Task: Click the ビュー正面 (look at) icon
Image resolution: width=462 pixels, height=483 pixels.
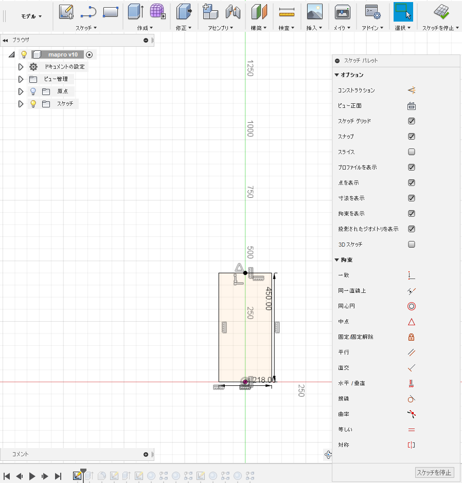Action: (410, 105)
